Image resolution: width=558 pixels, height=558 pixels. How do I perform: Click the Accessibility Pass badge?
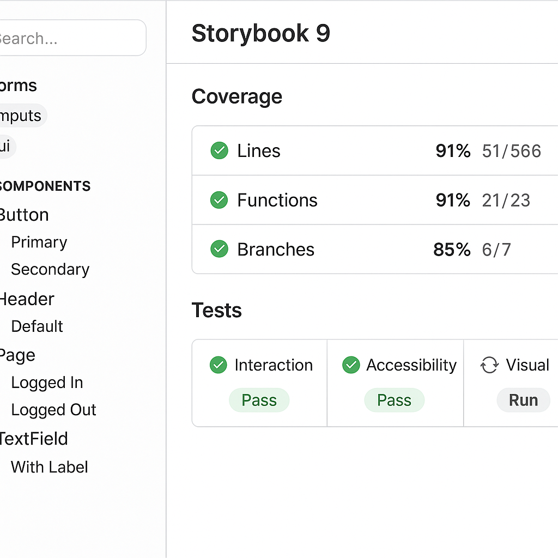(395, 400)
